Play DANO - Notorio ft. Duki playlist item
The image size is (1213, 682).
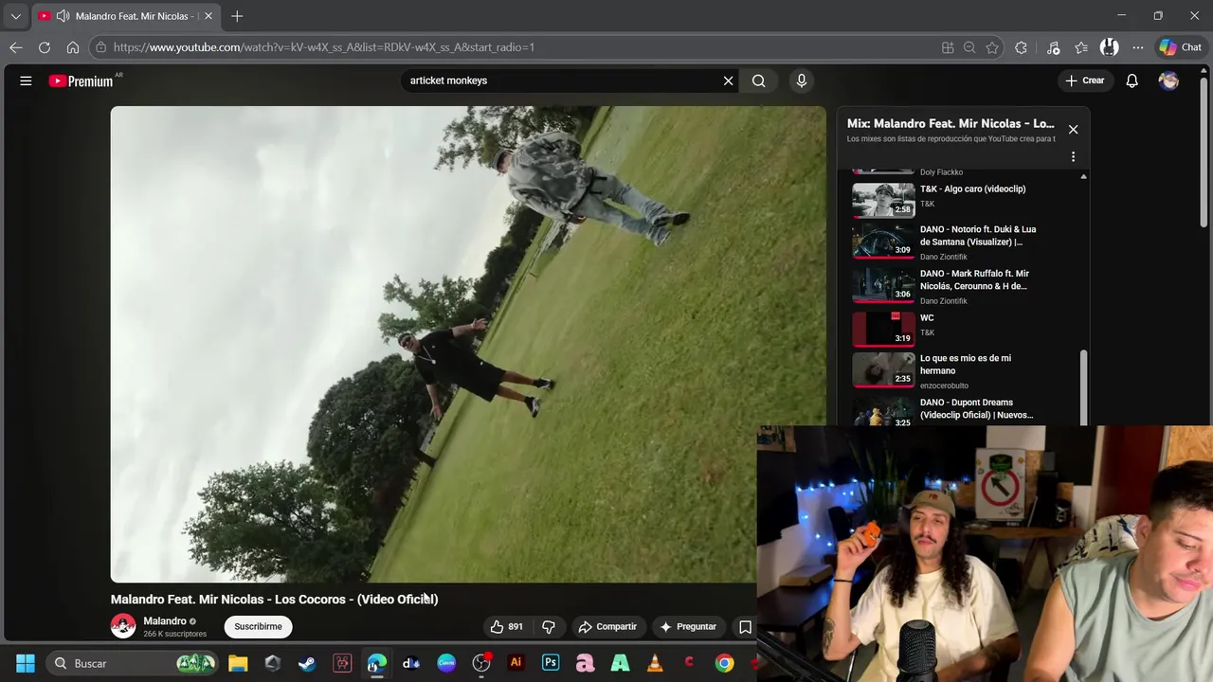pos(962,242)
